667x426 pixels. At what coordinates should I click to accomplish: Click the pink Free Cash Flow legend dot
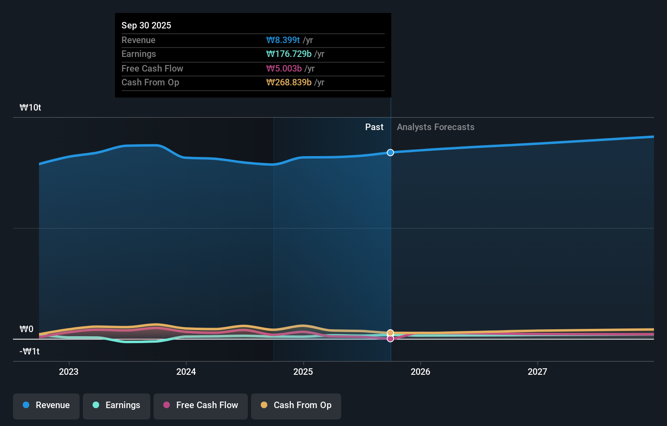click(167, 405)
